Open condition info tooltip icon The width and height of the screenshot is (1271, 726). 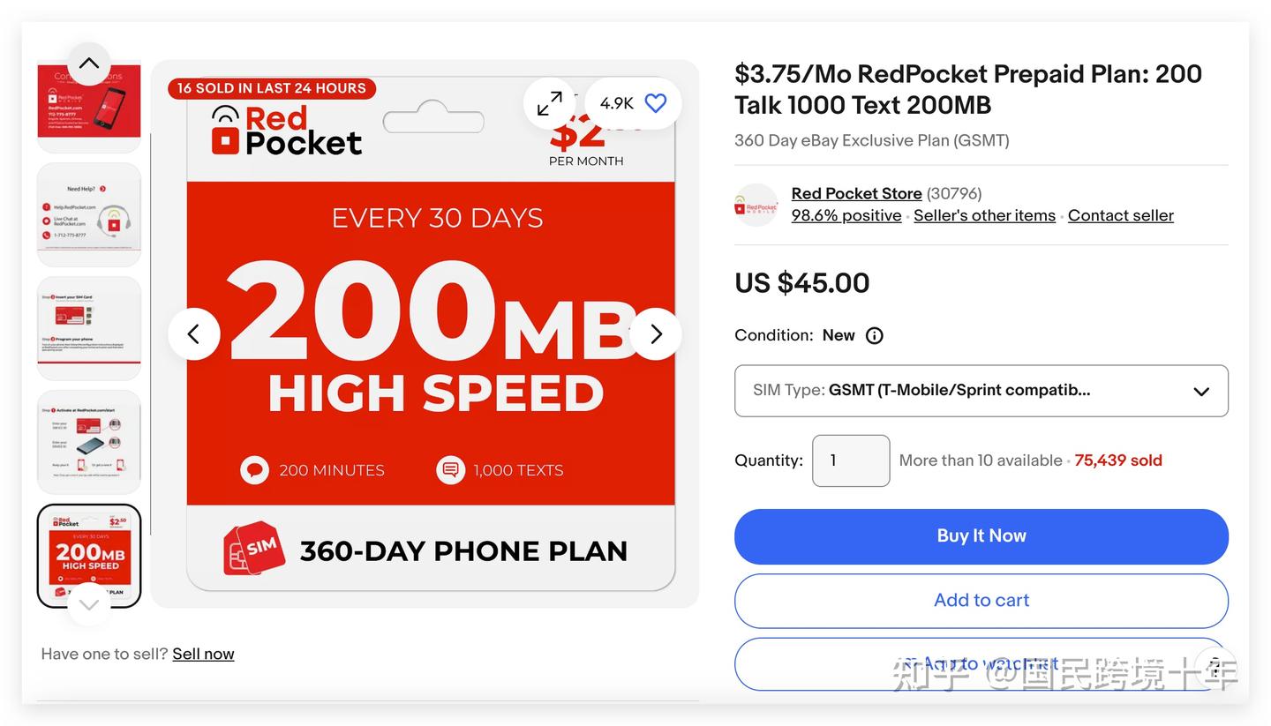click(x=874, y=335)
